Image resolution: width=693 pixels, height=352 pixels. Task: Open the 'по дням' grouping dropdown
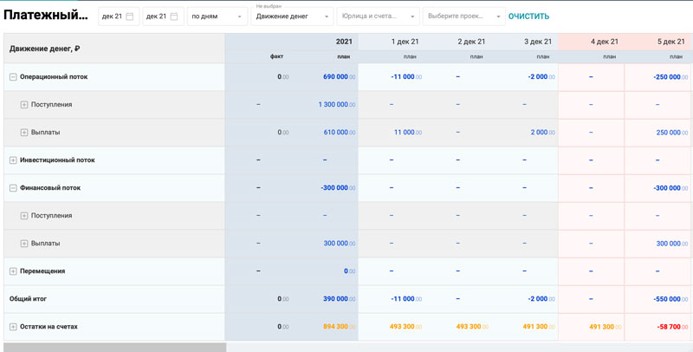click(217, 16)
